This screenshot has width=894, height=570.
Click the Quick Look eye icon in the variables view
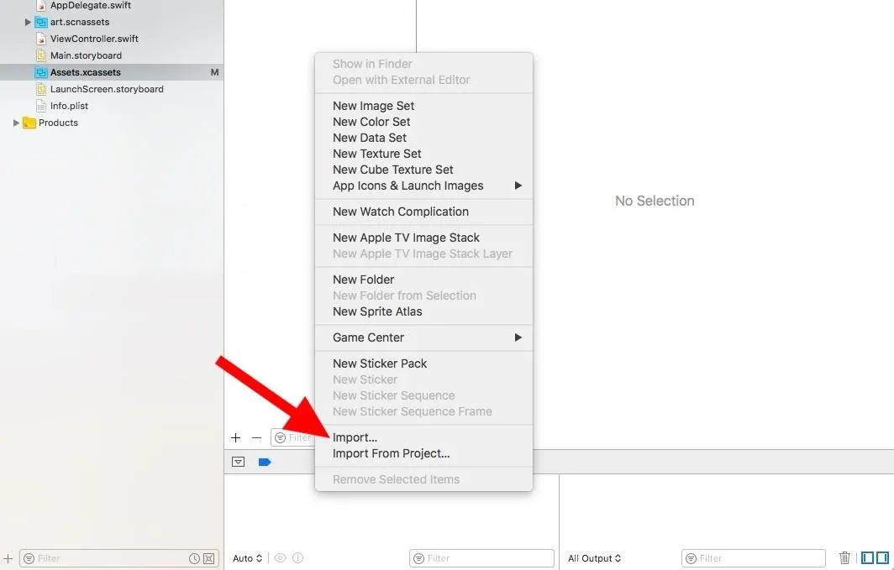point(280,558)
